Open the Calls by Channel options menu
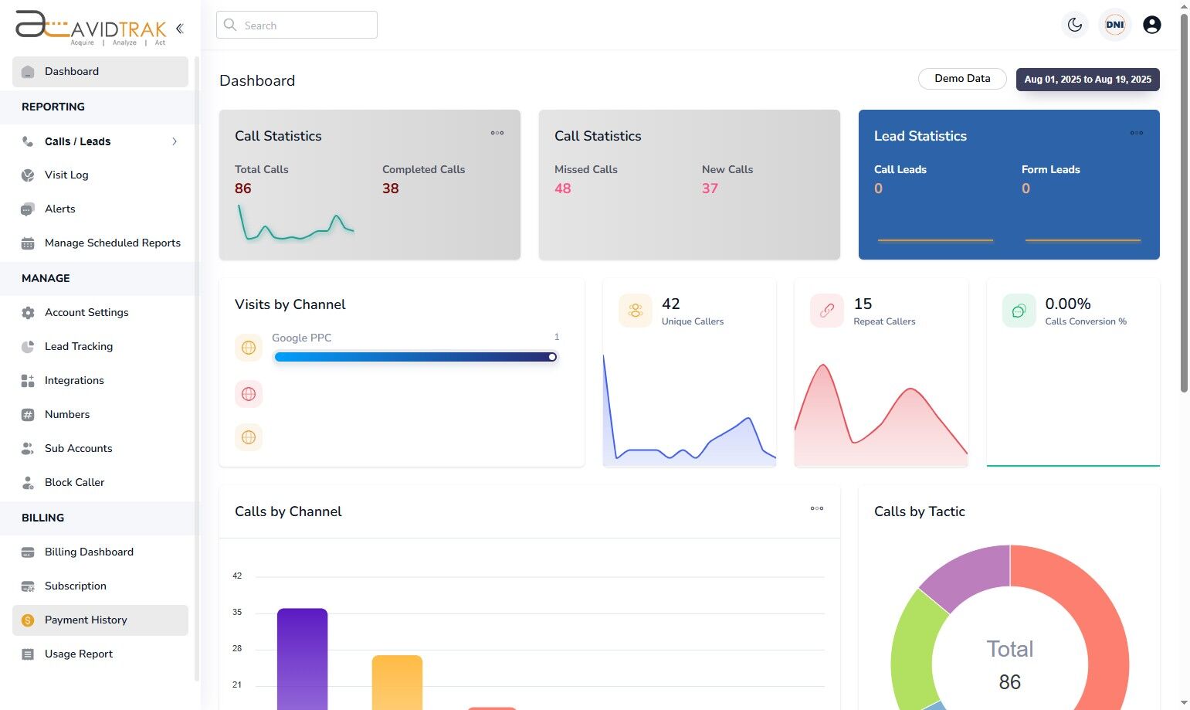 817,508
